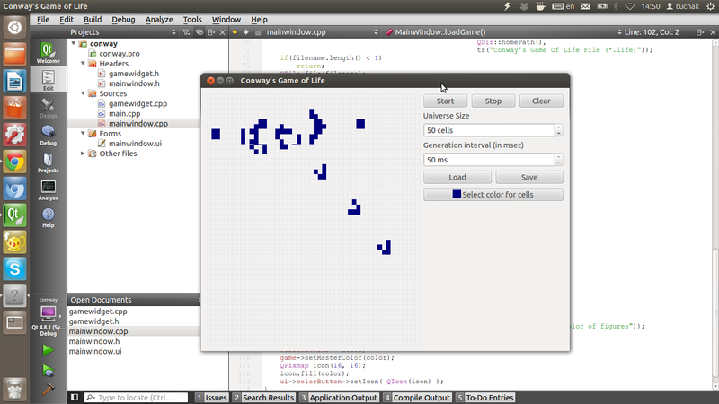Image resolution: width=719 pixels, height=404 pixels.
Task: Build project with the hammer icon
Action: point(48,389)
